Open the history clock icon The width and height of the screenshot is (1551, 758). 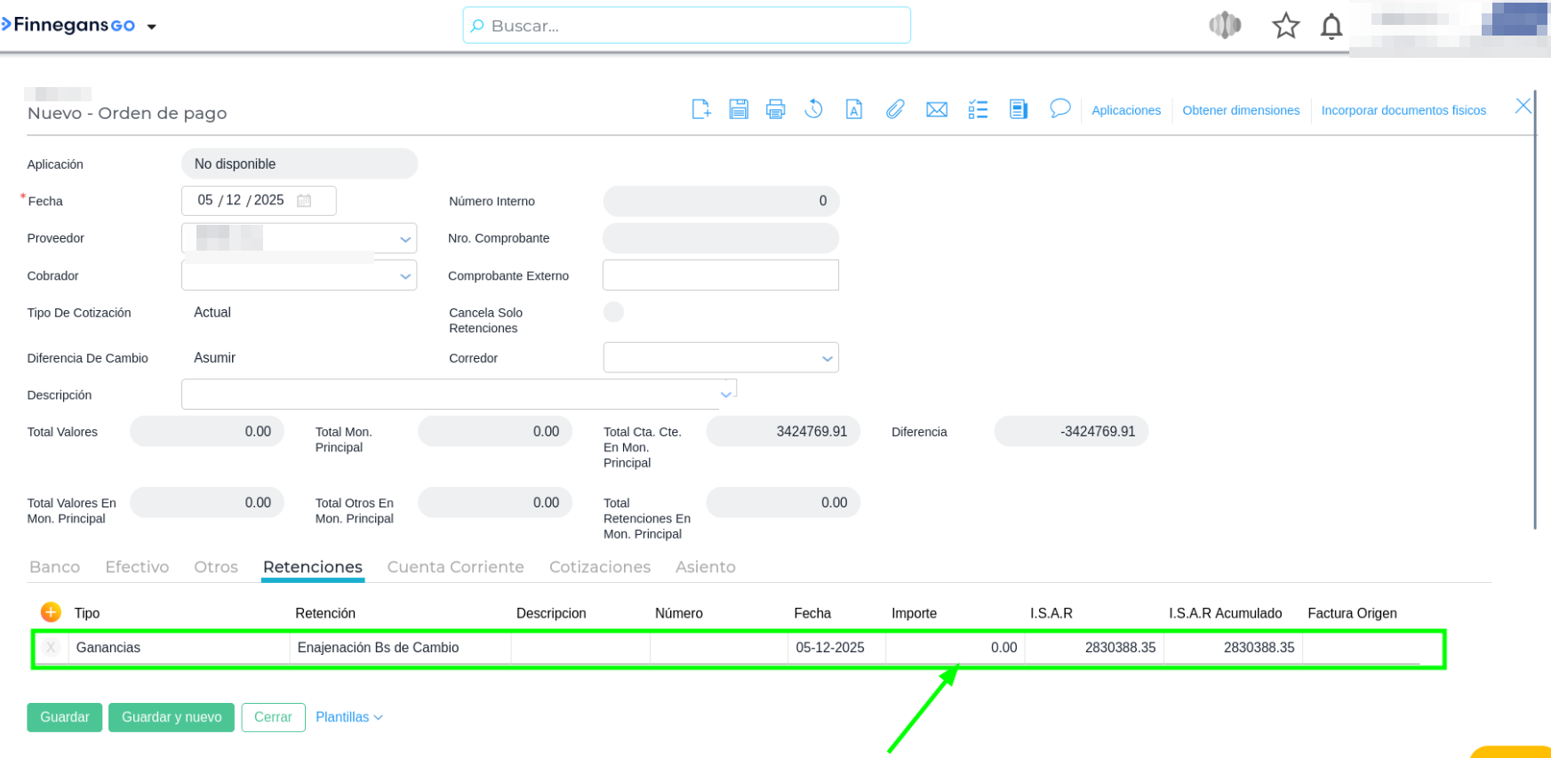(x=813, y=109)
